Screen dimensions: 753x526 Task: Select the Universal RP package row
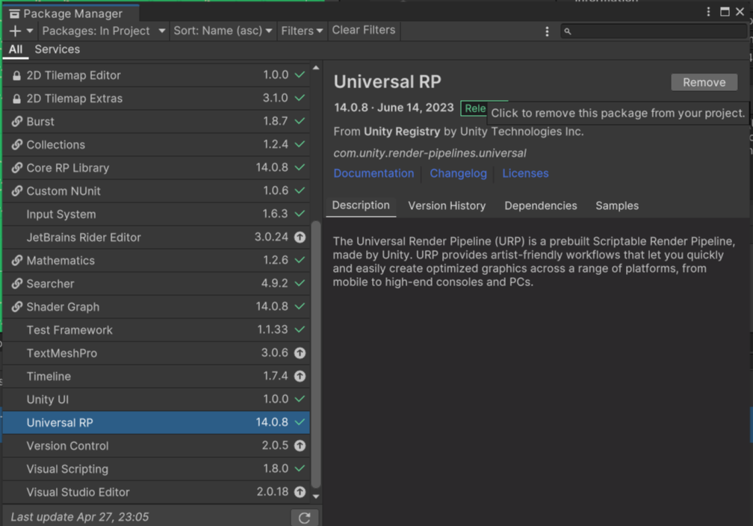pyautogui.click(x=156, y=423)
